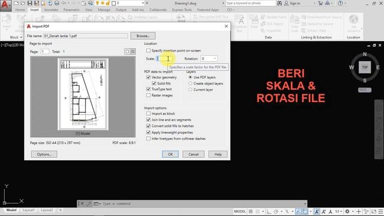
Task: Open the Options... button in Import PDF
Action: click(x=44, y=154)
